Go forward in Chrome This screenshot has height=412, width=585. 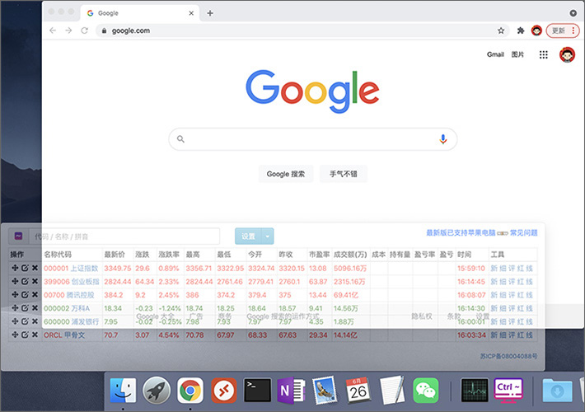68,30
